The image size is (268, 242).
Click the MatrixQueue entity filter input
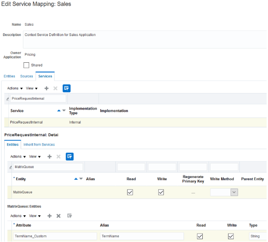click(x=48, y=167)
